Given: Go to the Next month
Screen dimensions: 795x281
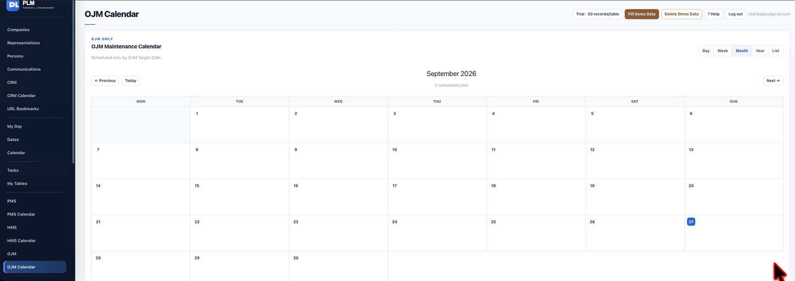Looking at the screenshot, I should [x=773, y=80].
